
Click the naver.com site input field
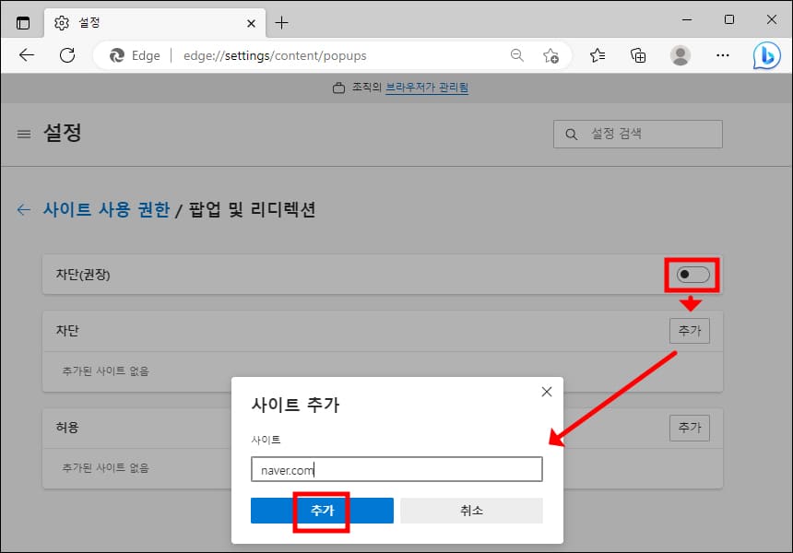396,469
